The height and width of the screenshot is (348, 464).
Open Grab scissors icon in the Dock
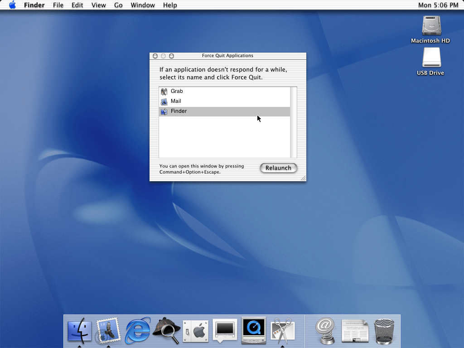click(x=283, y=330)
